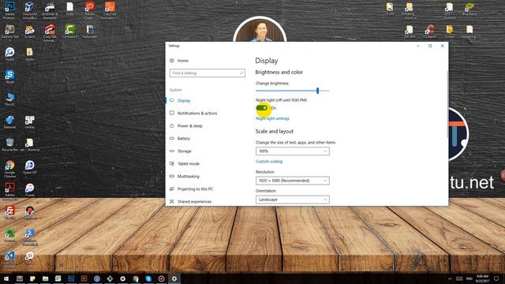The width and height of the screenshot is (505, 284).
Task: Select the Adobe Photoshop desktop shortcut
Action: 9,9
